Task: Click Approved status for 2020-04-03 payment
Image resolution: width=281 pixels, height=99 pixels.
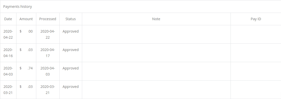Action: (71, 68)
